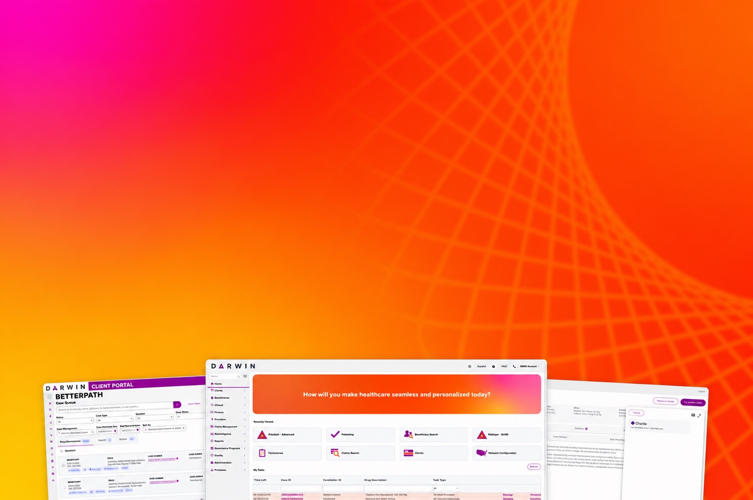Click the globe icon next to Español
753x500 pixels.
(470, 366)
